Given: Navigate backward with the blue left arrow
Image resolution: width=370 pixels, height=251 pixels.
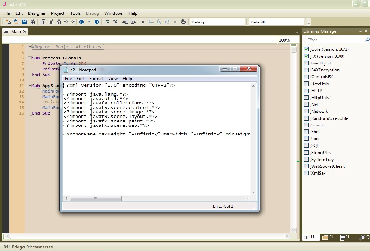Looking at the screenshot, I should coord(81,22).
